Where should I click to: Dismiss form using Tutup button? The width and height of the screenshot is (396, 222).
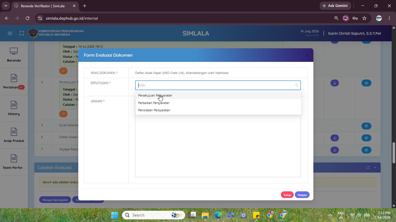(287, 195)
